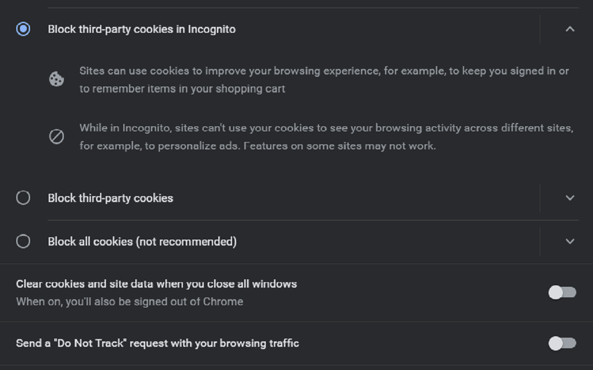Click the Send a Do Not Track request label

click(x=158, y=343)
